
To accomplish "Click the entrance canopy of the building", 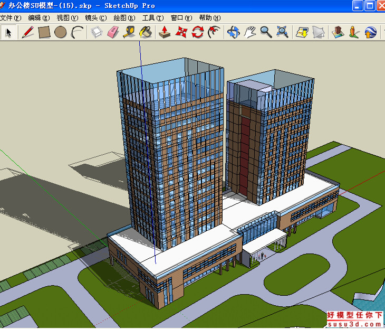I will pos(264,241).
